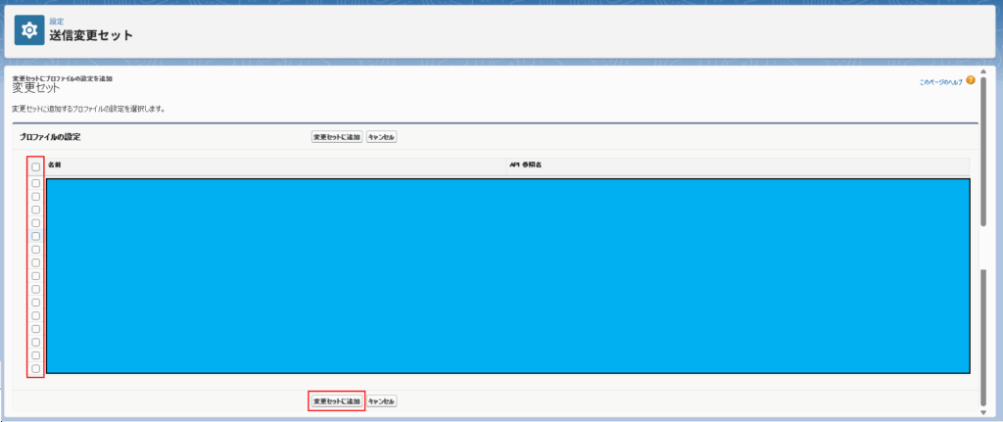Sort by API 参照名 column header

pos(526,165)
